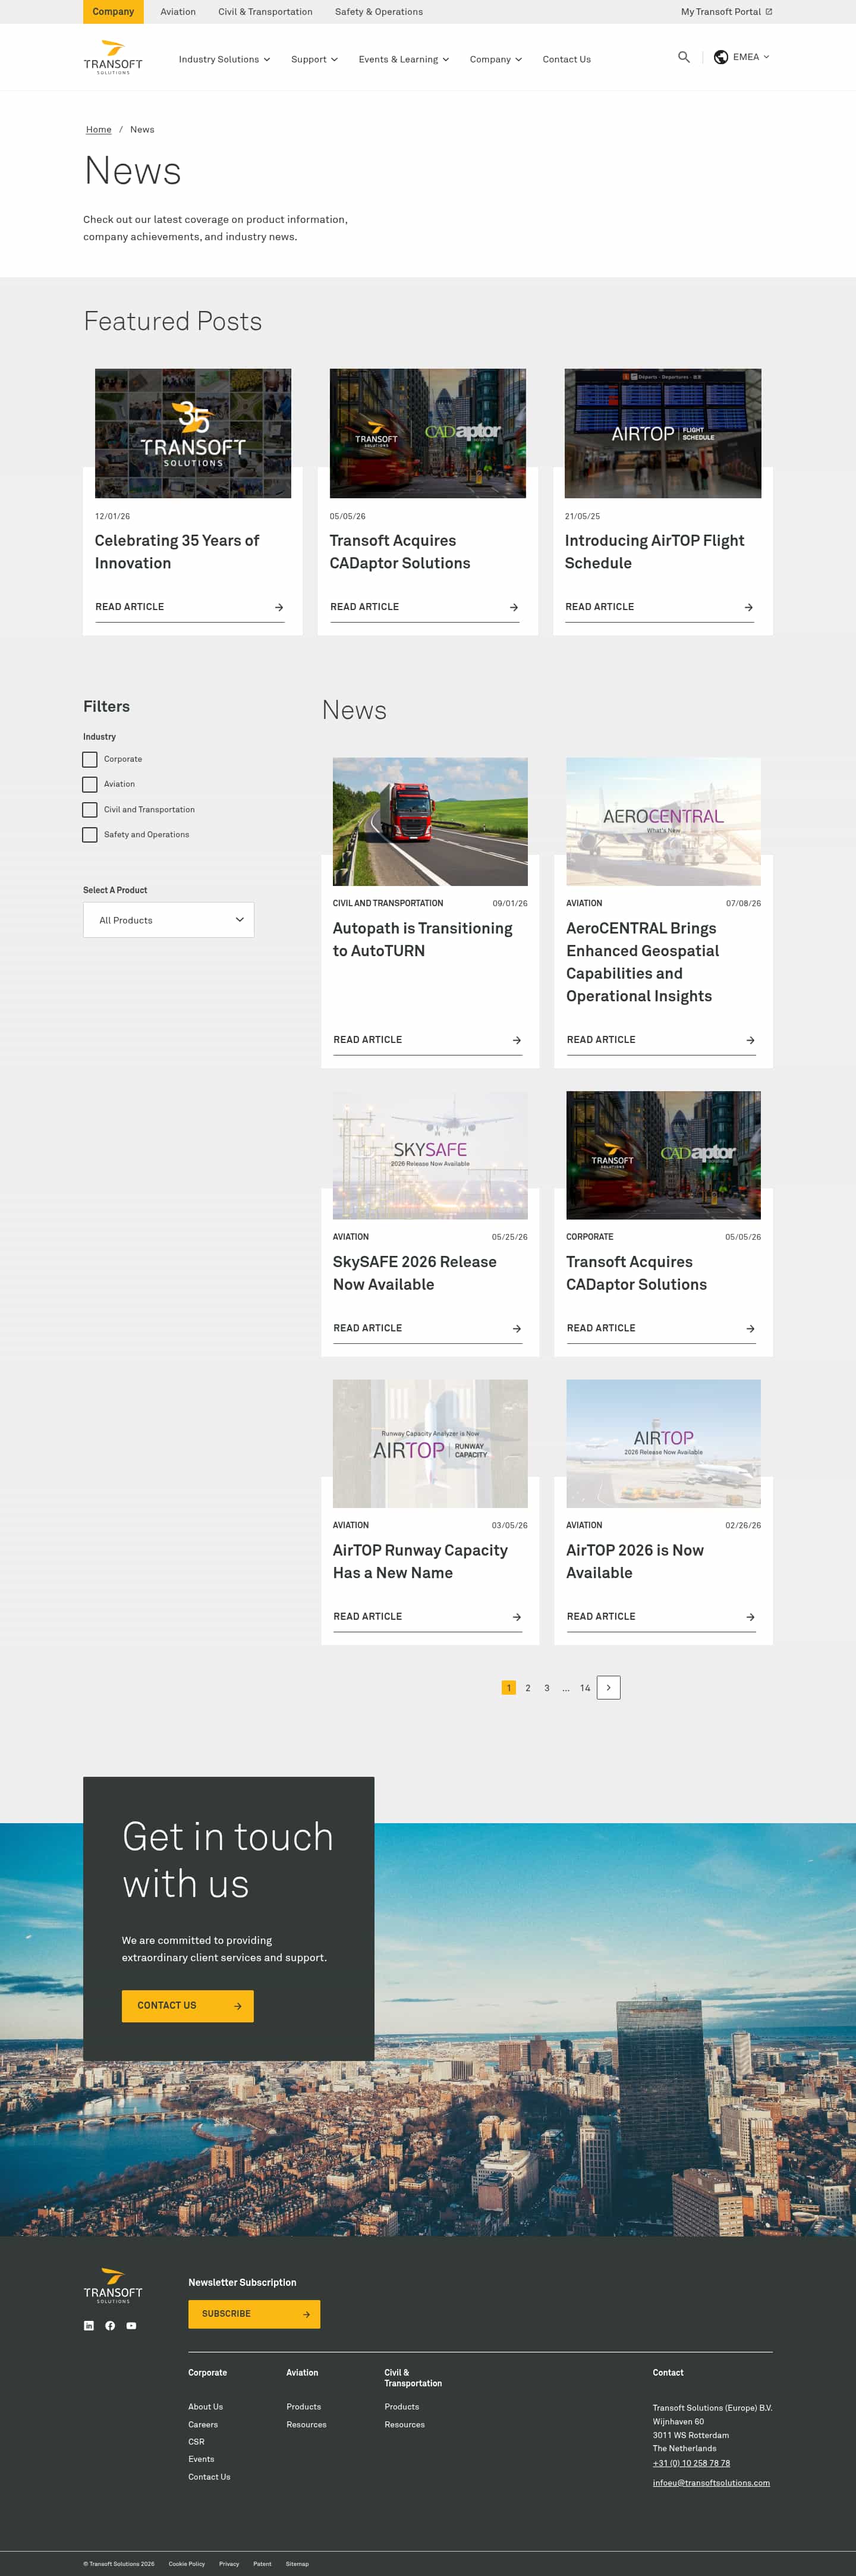Open the Privacy footer link
Viewport: 856px width, 2576px height.
[x=229, y=2563]
